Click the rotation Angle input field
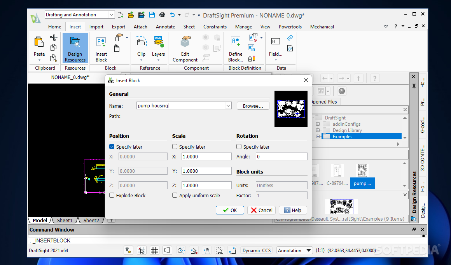 (281, 156)
